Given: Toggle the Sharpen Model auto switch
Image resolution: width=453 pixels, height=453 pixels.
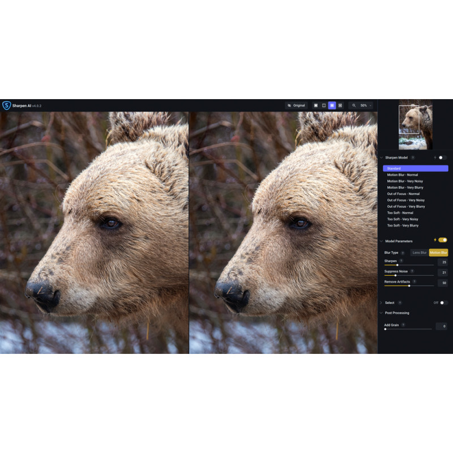Looking at the screenshot, I should tap(442, 158).
